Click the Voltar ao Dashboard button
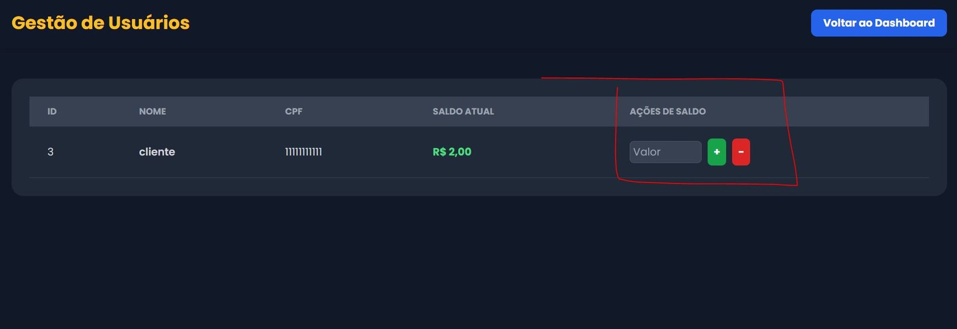The height and width of the screenshot is (329, 957). coord(878,23)
